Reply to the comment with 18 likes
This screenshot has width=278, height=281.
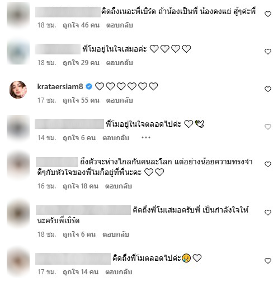point(119,186)
